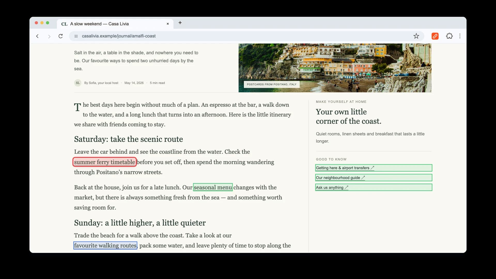Visit 'Our neighbourhood guide' link
This screenshot has height=279, width=496.
[374, 178]
